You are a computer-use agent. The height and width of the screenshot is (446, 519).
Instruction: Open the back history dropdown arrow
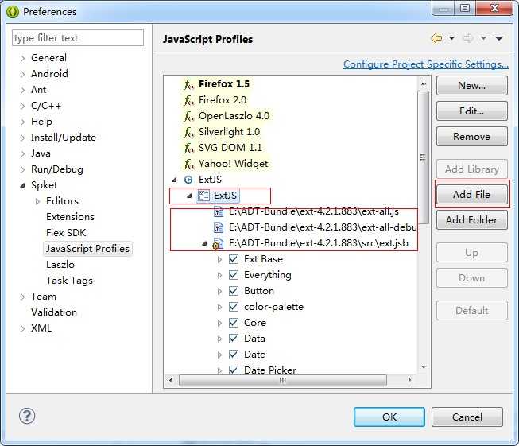(451, 38)
